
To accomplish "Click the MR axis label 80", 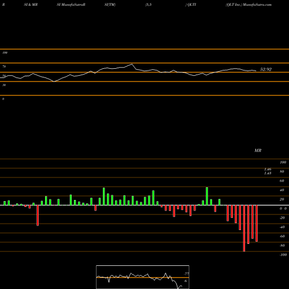I will [282, 172].
